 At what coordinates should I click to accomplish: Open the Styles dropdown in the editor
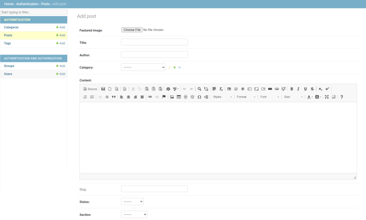(222, 97)
